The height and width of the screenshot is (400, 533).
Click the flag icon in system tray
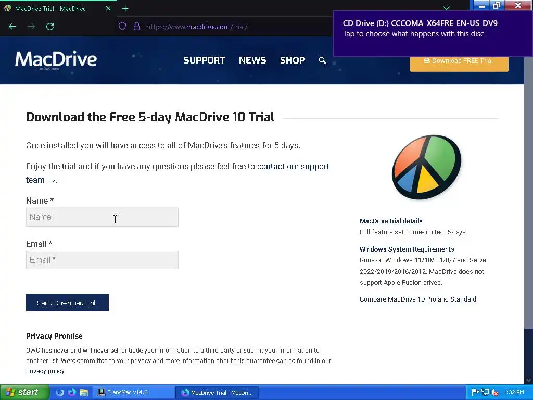coord(475,393)
